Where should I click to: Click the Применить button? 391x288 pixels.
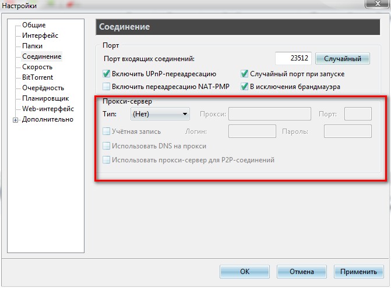358,271
